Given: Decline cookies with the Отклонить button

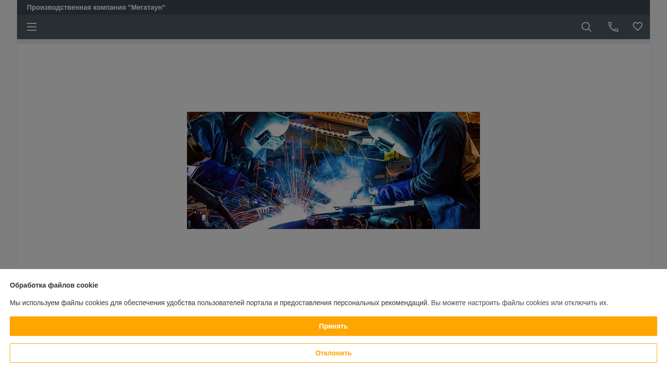Looking at the screenshot, I should tap(333, 353).
